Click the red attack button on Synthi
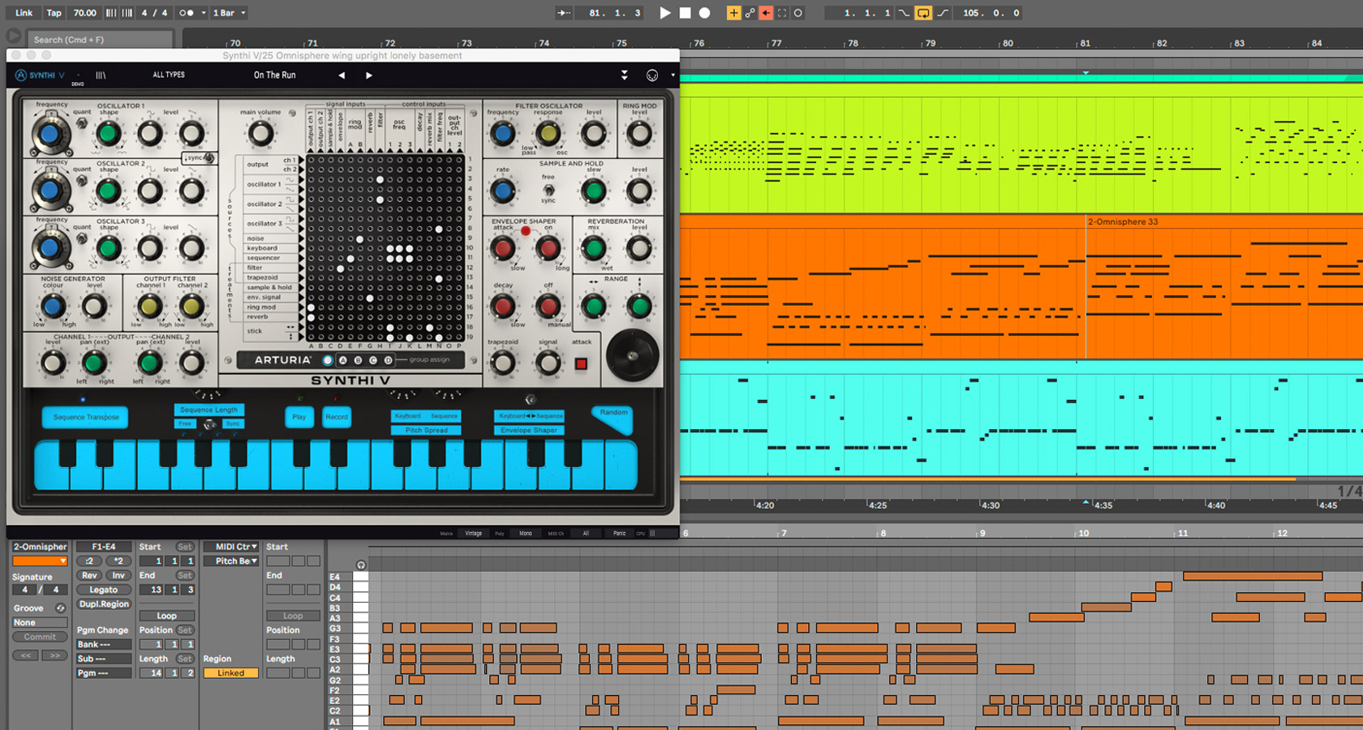Viewport: 1363px width, 730px height. 581,363
